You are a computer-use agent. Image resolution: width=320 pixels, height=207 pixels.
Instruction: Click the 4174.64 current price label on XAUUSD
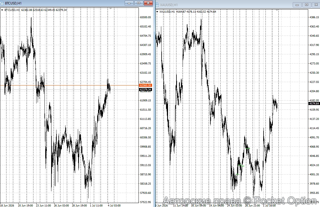click(314, 104)
